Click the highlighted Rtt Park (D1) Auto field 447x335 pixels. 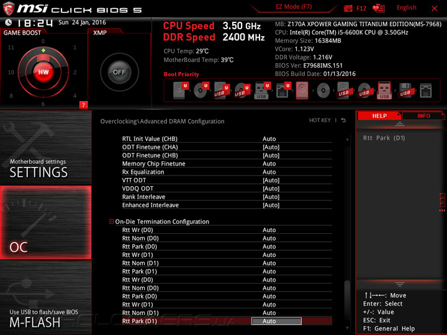click(x=276, y=321)
